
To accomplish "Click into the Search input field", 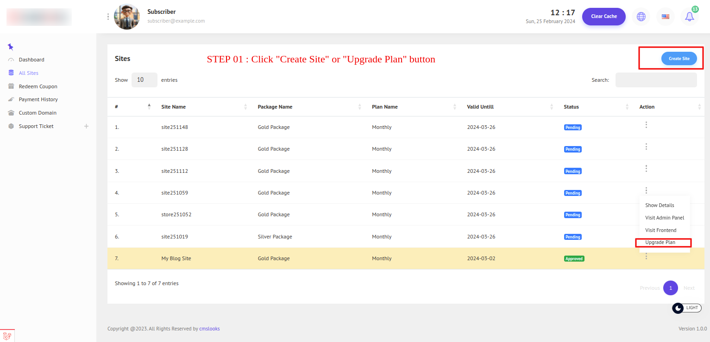I will point(656,80).
